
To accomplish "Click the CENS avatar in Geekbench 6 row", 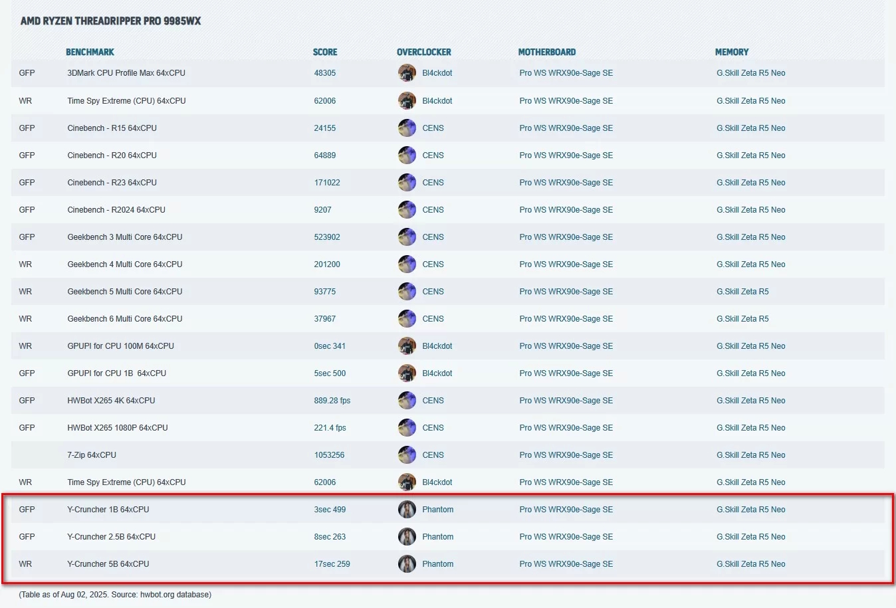I will pos(407,319).
